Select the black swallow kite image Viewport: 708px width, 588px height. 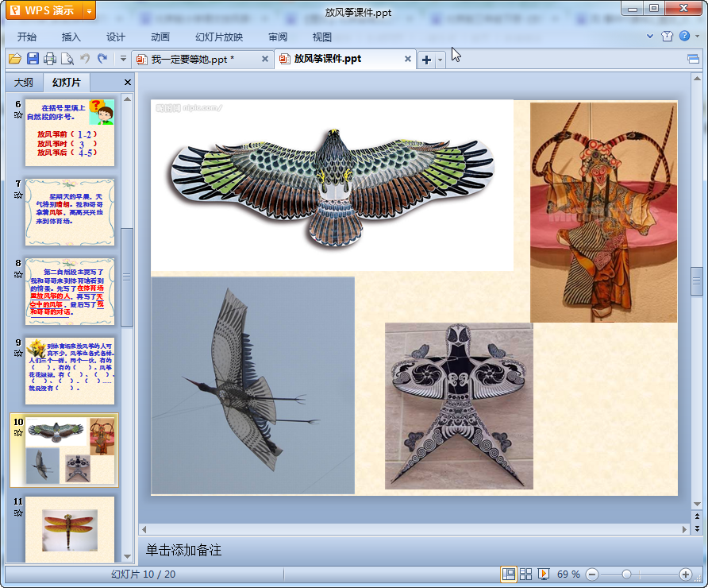(459, 406)
